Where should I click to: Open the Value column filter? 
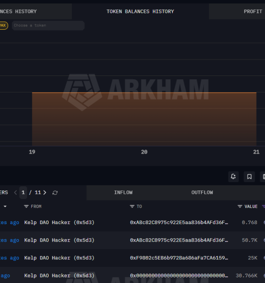click(240, 207)
